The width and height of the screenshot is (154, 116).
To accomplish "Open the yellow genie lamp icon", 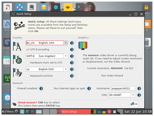I will [x=68, y=7].
